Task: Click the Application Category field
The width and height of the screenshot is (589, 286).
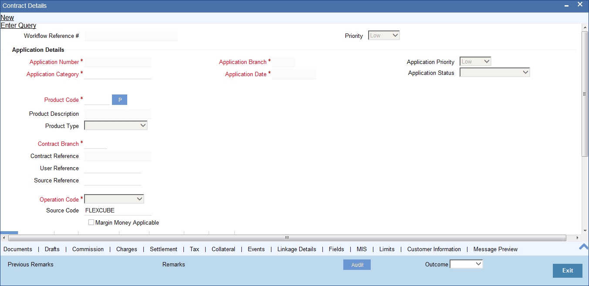Action: tap(118, 74)
